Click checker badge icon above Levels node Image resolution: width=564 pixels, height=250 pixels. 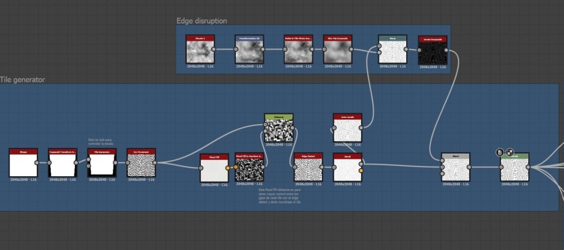[510, 152]
